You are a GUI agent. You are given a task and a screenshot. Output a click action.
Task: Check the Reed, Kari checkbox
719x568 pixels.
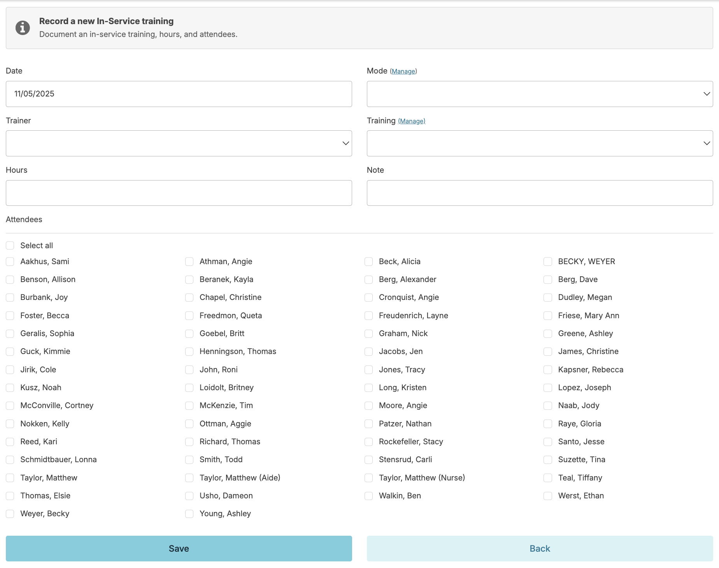coord(10,442)
